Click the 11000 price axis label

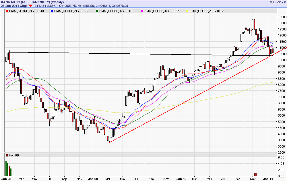click(x=282, y=48)
